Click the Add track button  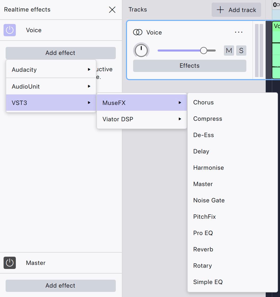click(236, 10)
